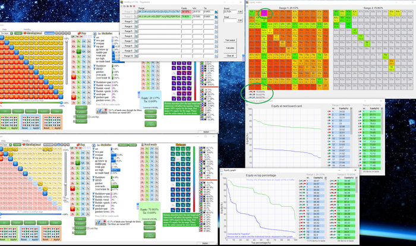
Task: Click Broadway button in upper Flopzilla
Action: click(x=31, y=111)
